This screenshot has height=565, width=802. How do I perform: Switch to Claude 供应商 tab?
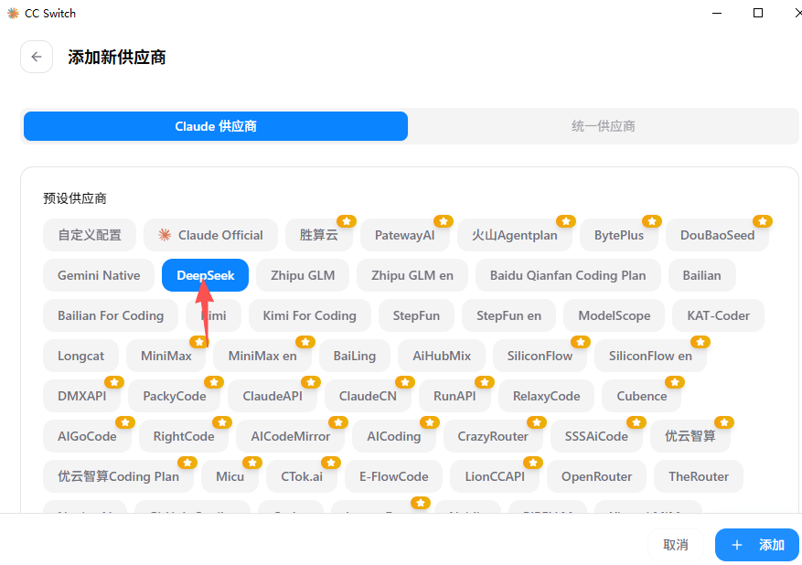pyautogui.click(x=215, y=126)
